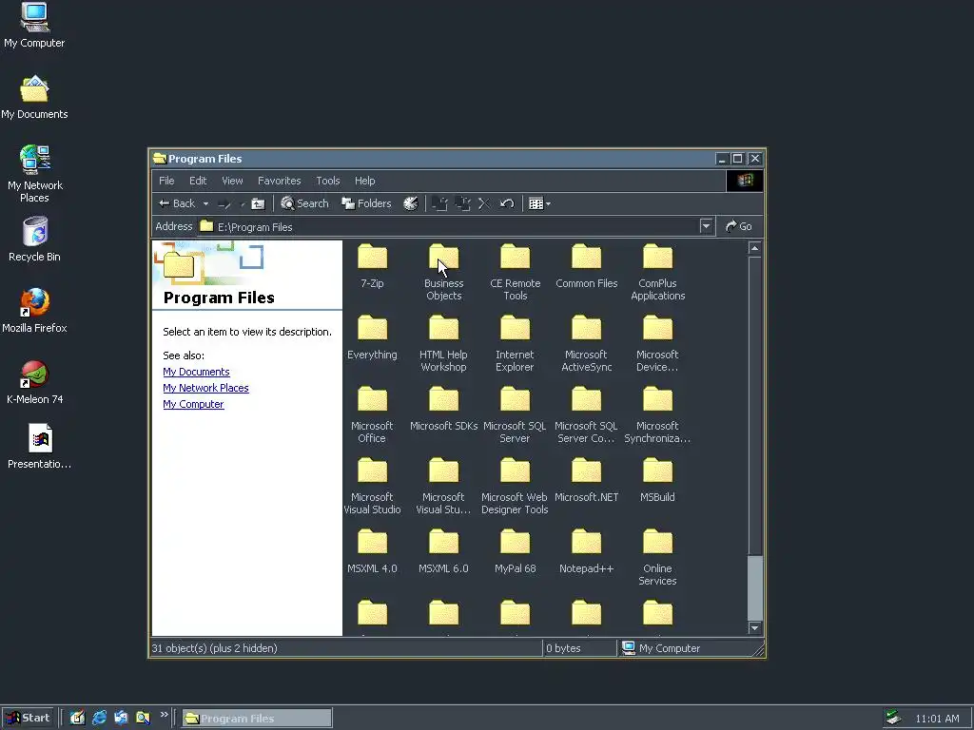This screenshot has width=974, height=730.
Task: Select the MyPal 68 folder
Action: (x=515, y=551)
